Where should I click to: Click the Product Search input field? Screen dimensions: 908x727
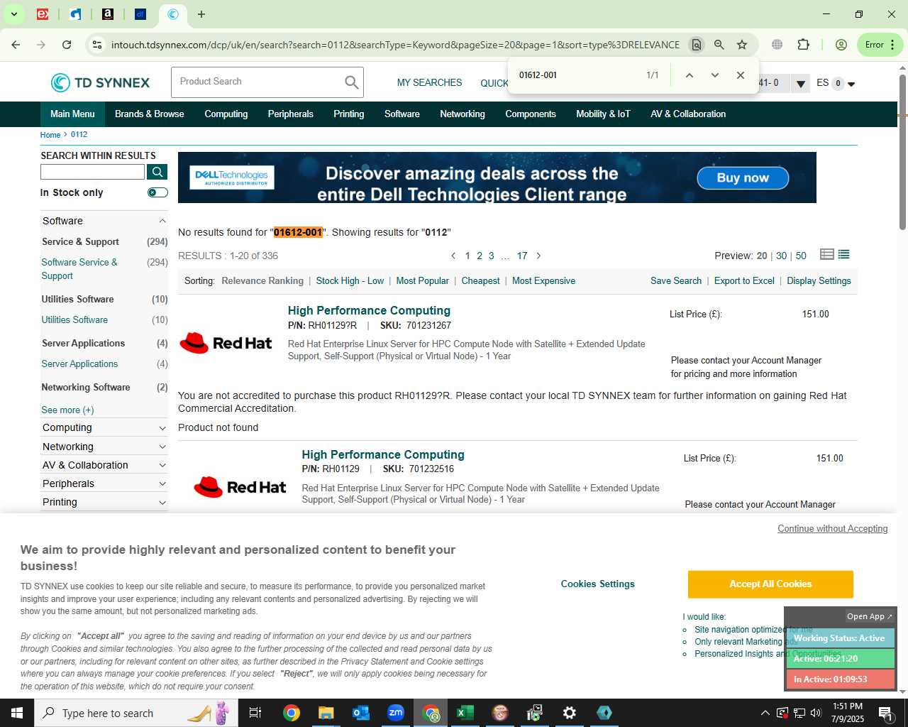[x=257, y=82]
